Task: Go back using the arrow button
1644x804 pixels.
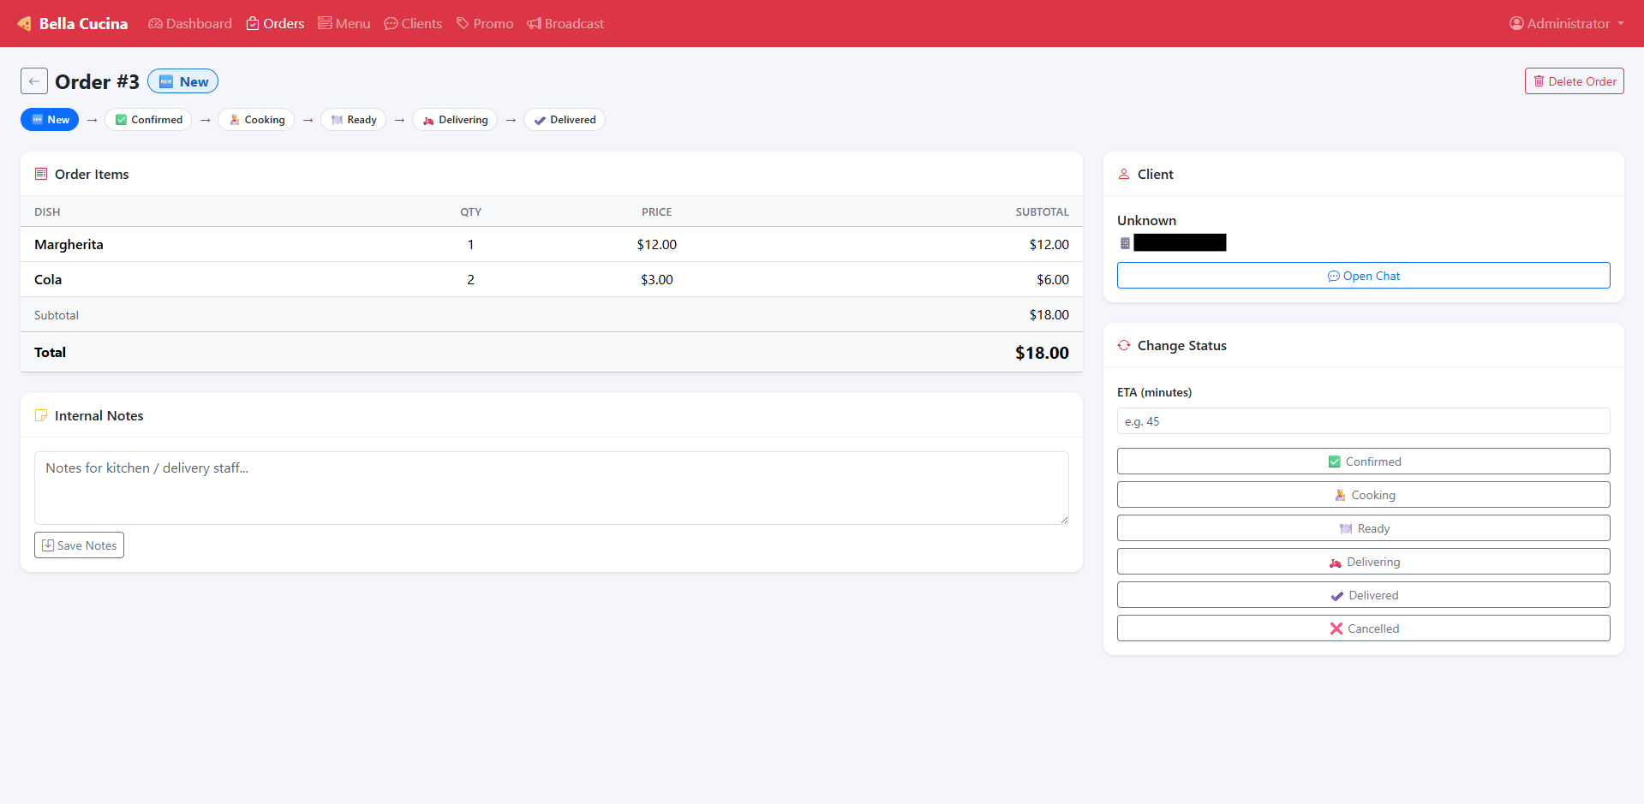Action: (x=34, y=81)
